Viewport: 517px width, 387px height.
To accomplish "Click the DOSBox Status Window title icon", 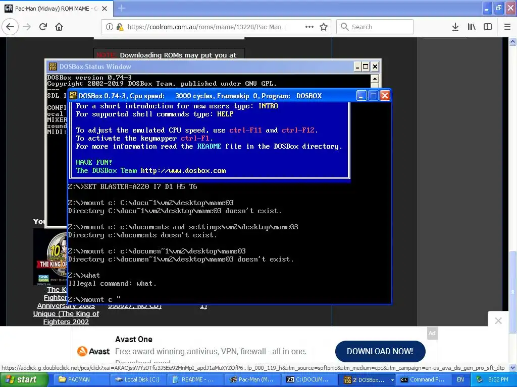I will tap(53, 67).
